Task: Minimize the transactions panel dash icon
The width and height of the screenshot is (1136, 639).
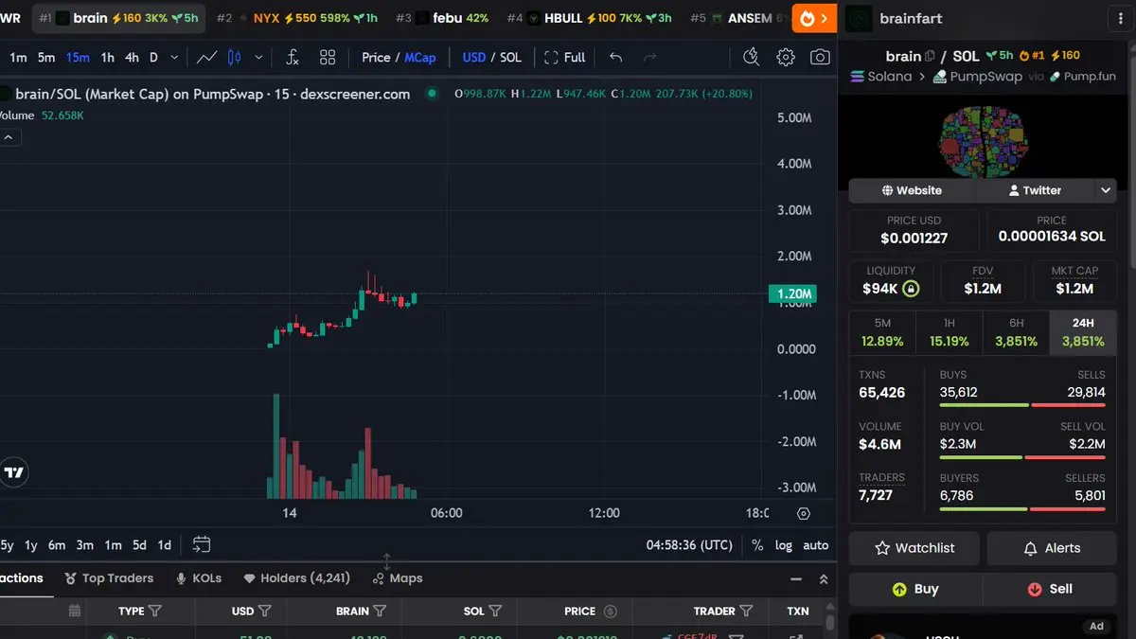Action: coord(795,578)
